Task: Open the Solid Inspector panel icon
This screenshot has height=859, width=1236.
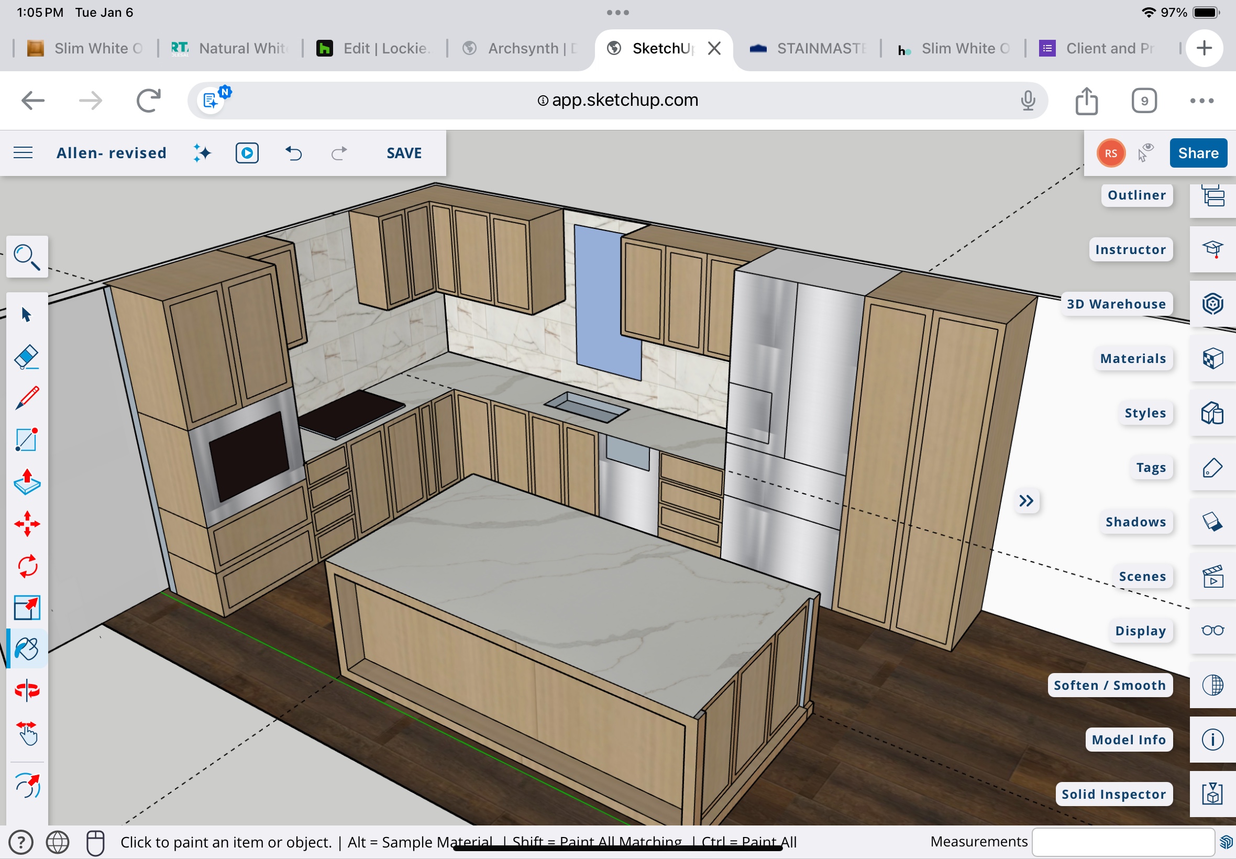Action: [x=1212, y=794]
